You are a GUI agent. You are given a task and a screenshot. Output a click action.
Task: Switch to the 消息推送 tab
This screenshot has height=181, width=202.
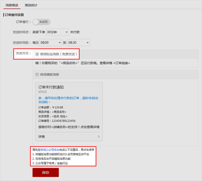click(x=12, y=5)
